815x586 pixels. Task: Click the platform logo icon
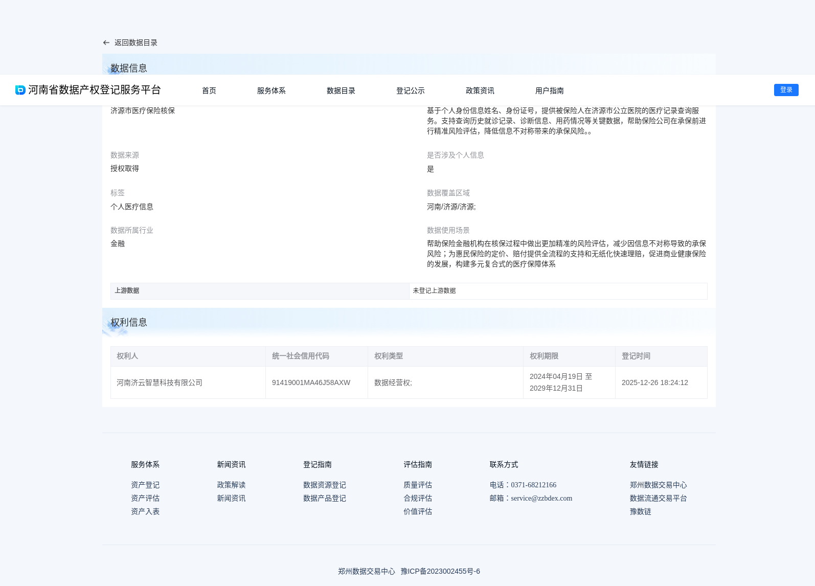click(20, 90)
